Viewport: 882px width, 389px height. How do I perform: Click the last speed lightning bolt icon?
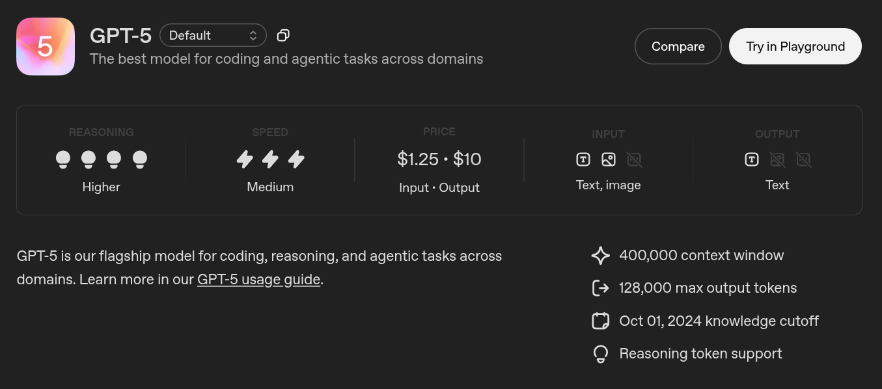296,159
